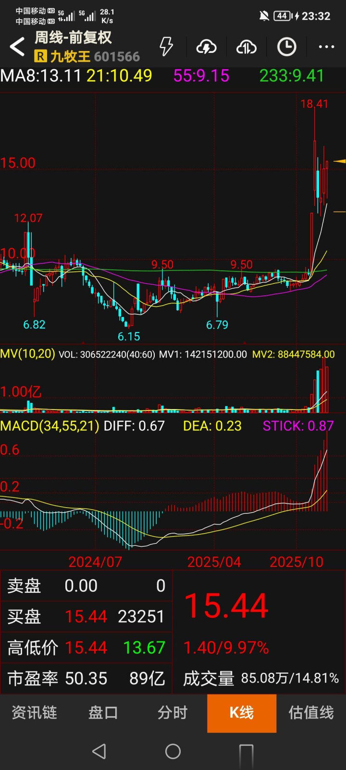Tap the 233:9.41 moving average value
Viewport: 346px width, 770px height.
[292, 76]
